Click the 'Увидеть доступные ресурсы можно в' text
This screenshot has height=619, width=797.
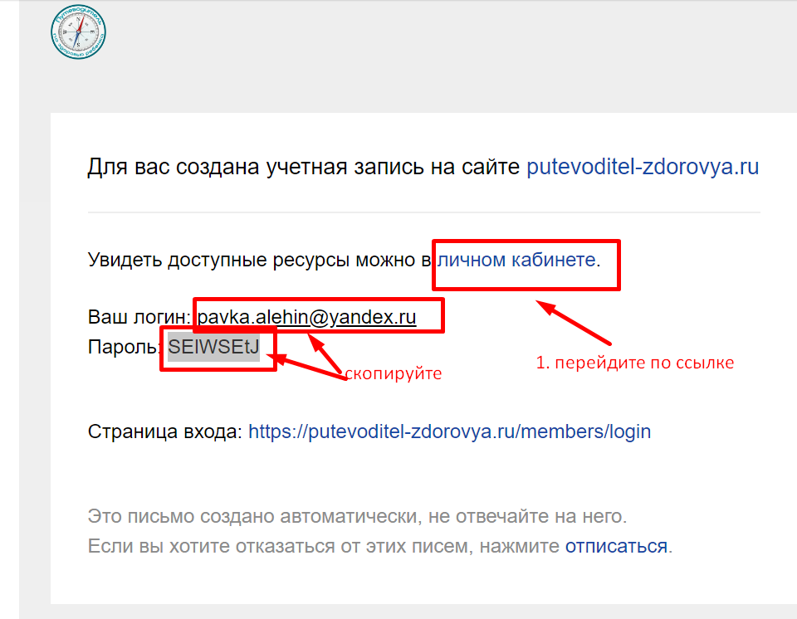click(x=259, y=260)
